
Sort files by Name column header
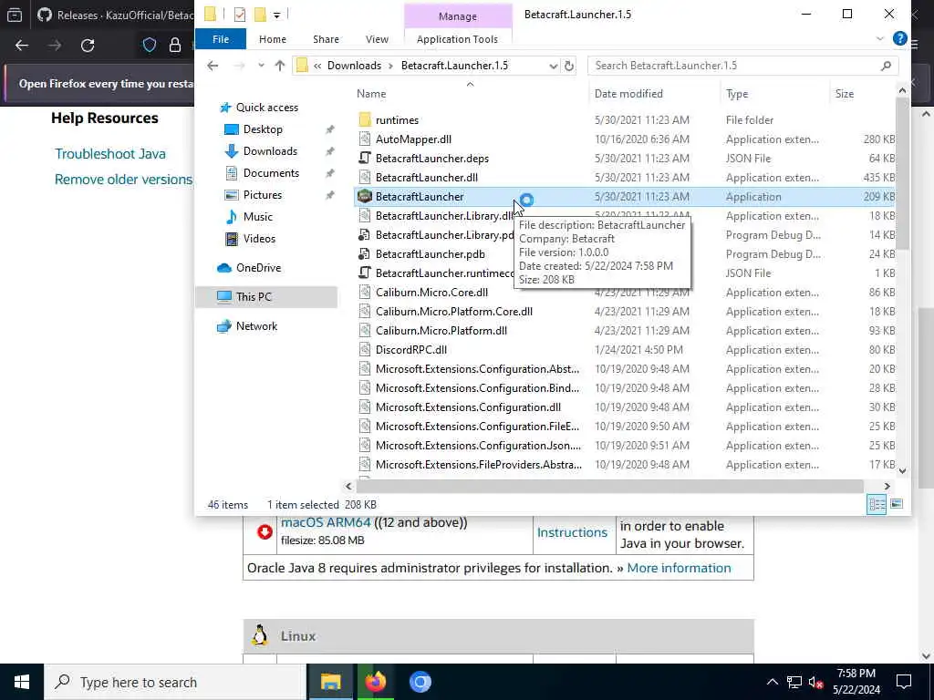click(x=371, y=94)
